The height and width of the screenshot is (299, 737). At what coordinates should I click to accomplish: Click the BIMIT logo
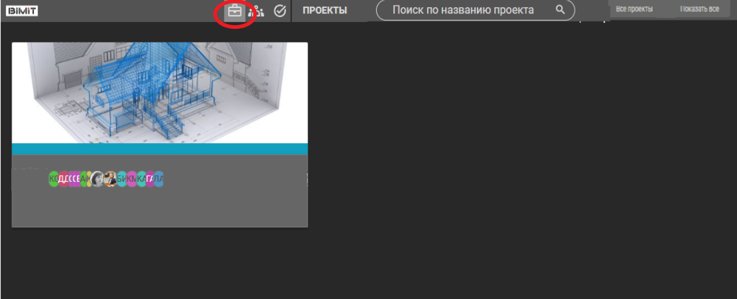[22, 11]
